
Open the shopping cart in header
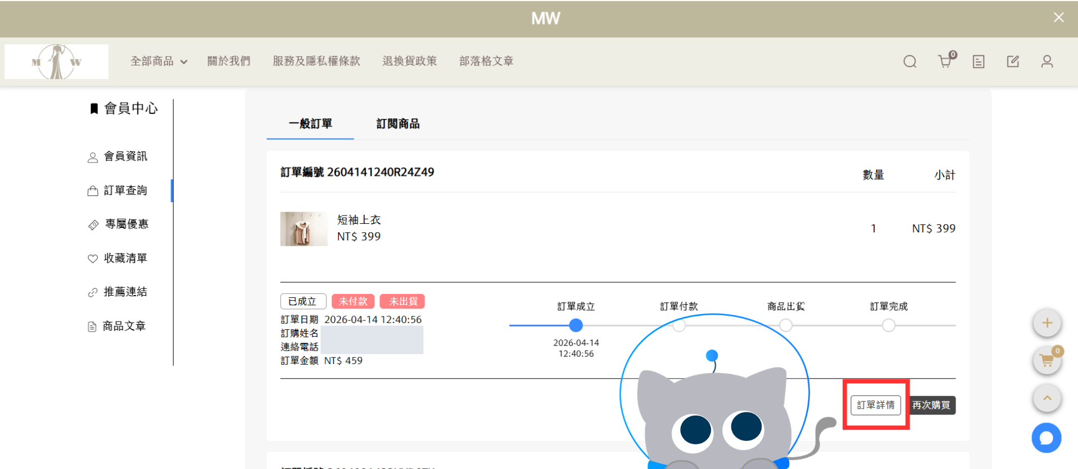pos(946,60)
